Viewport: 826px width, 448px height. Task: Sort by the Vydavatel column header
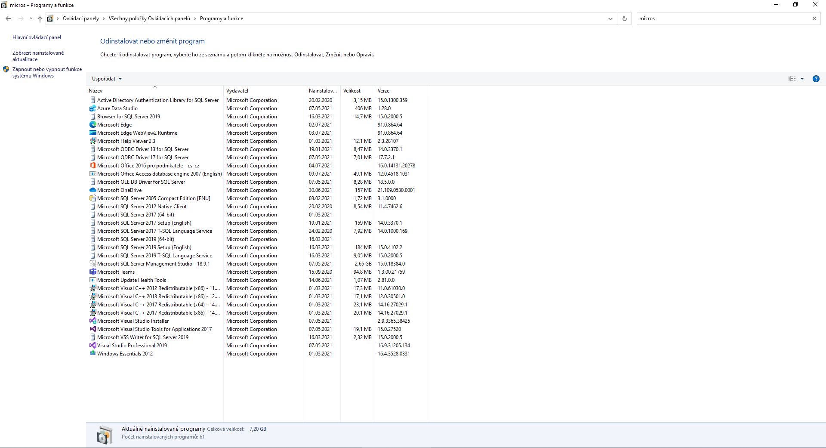point(265,91)
